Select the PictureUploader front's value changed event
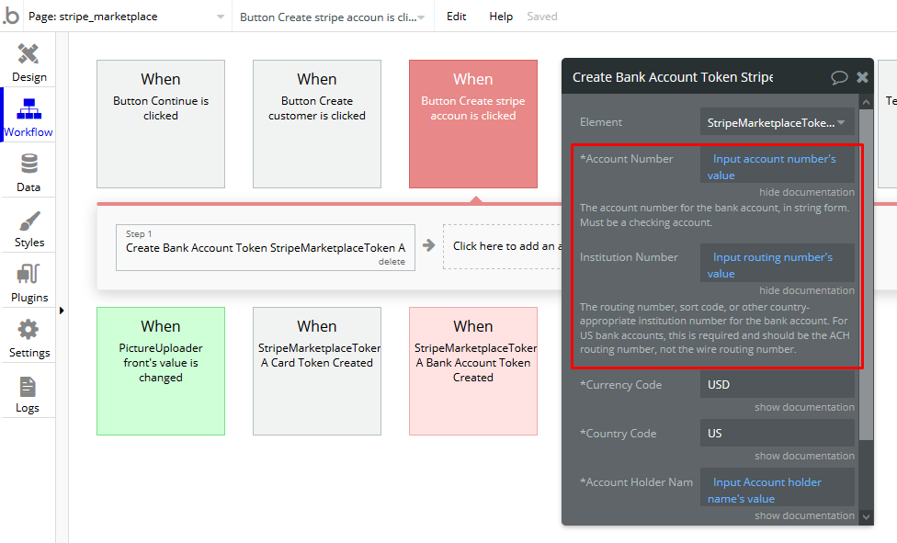The width and height of the screenshot is (897, 543). tap(161, 371)
